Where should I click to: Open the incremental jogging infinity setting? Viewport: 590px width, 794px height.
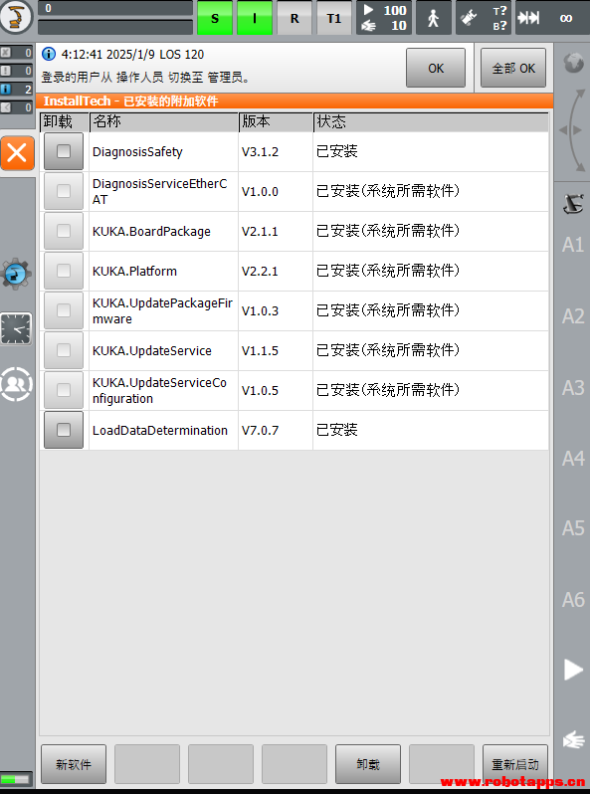pos(550,18)
